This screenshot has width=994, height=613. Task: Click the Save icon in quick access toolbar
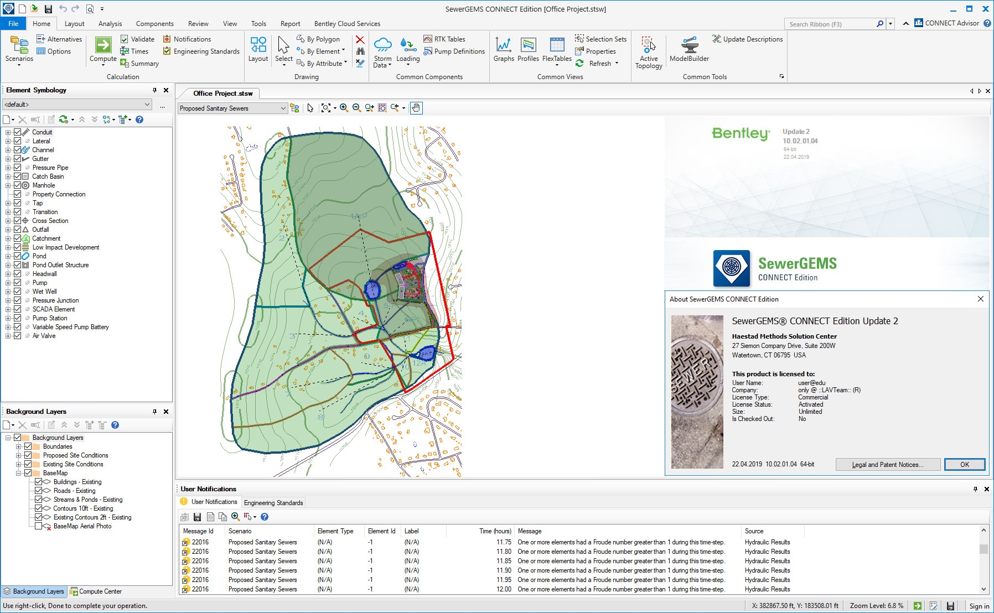pos(48,9)
